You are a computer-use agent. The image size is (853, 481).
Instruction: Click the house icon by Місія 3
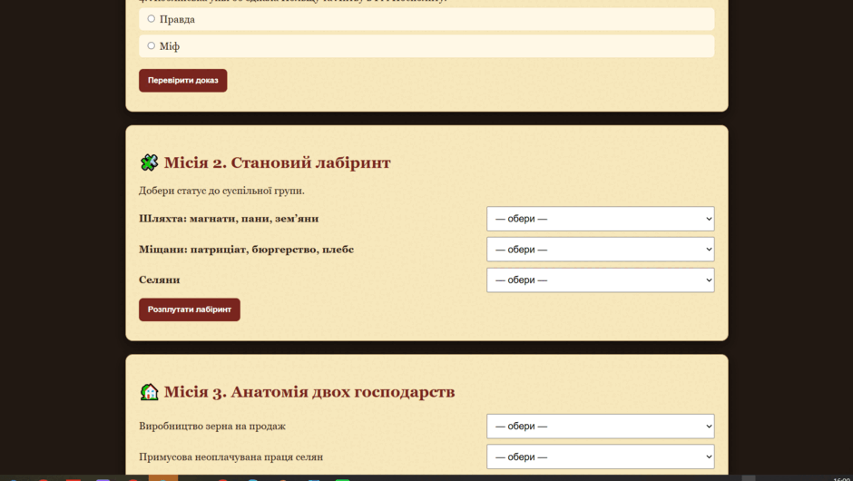[x=149, y=392]
